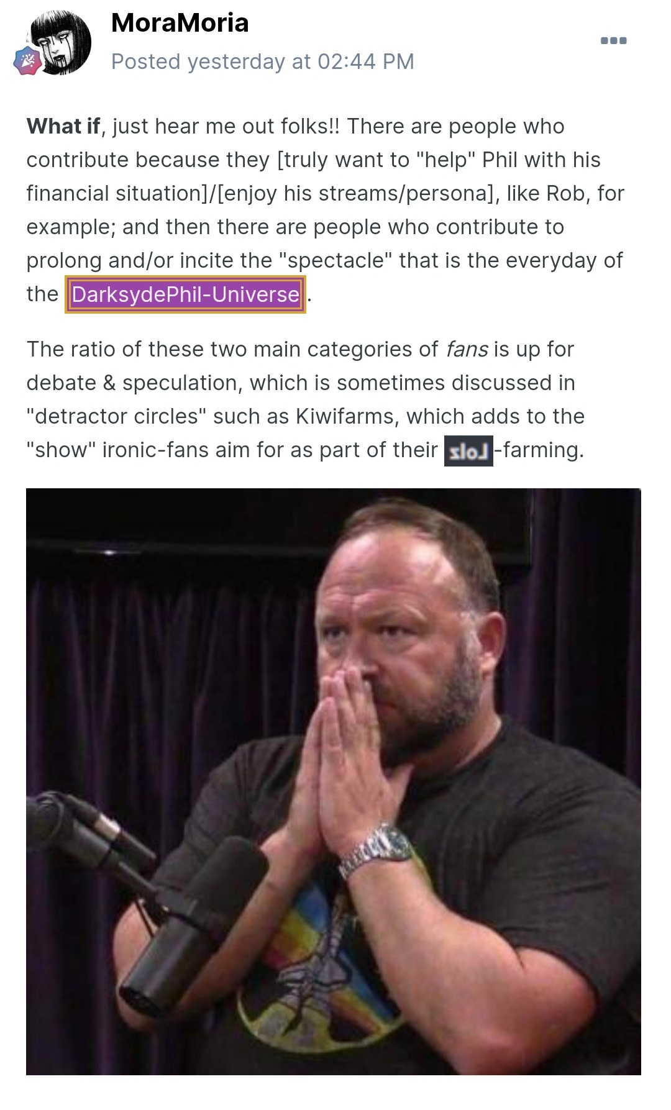Screen dimensions: 671x1110
Task: Click the '-farming.' text after the emoticon
Action: 539,450
